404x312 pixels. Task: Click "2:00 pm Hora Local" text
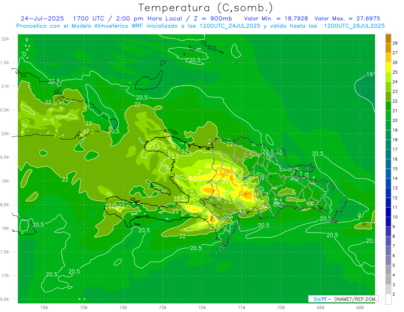coord(148,19)
